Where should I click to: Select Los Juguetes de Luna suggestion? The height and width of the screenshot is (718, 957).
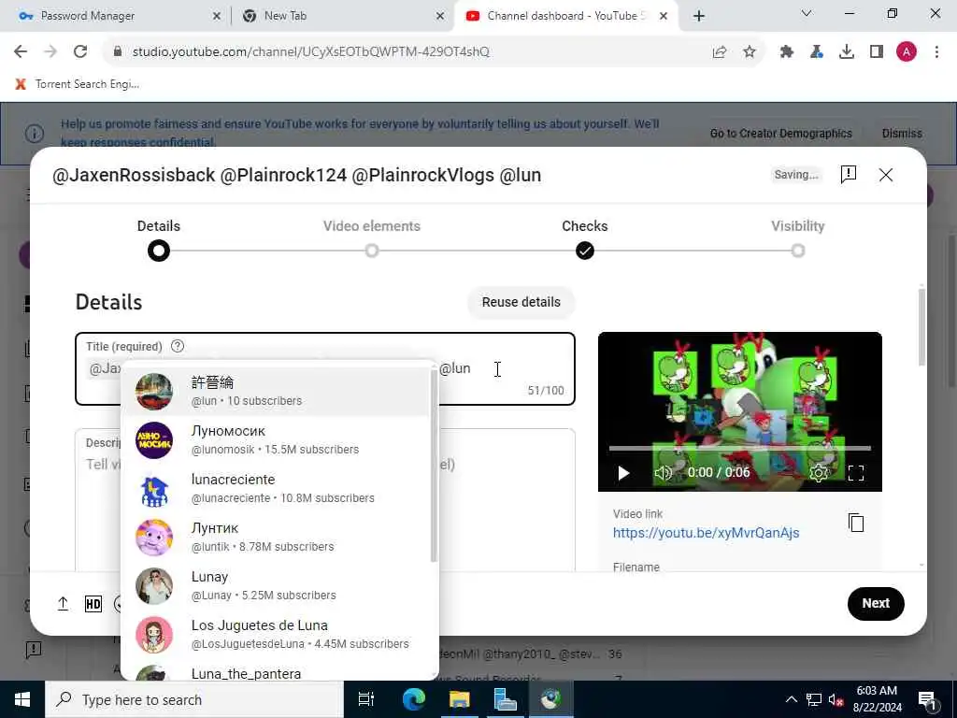(x=276, y=635)
